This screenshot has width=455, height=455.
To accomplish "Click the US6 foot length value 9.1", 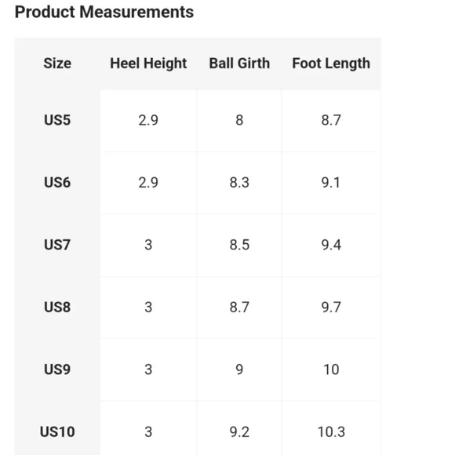I will [x=331, y=183].
